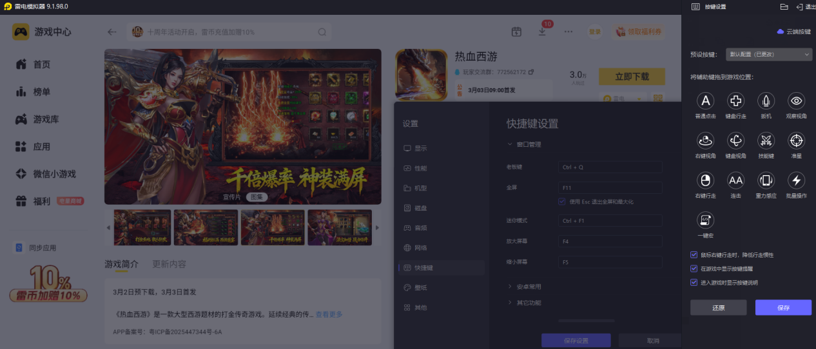Choose the 批量操作 lightning tool
816x349 pixels.
797,180
